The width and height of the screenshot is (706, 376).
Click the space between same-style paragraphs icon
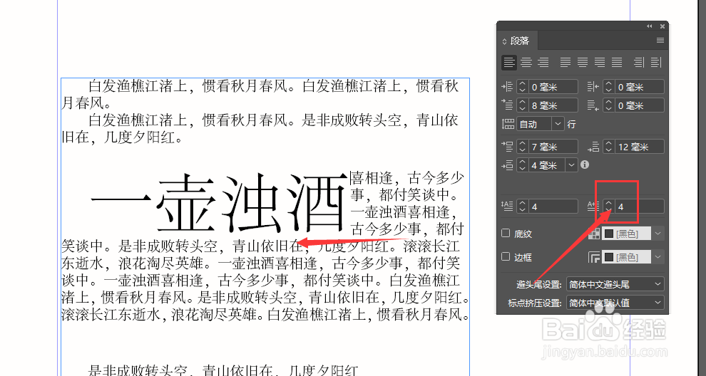[508, 165]
